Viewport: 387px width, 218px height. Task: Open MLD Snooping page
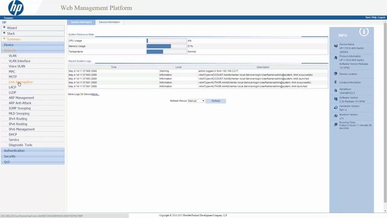point(19,113)
